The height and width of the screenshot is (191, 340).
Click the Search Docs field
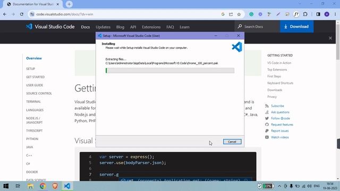[x=257, y=27]
